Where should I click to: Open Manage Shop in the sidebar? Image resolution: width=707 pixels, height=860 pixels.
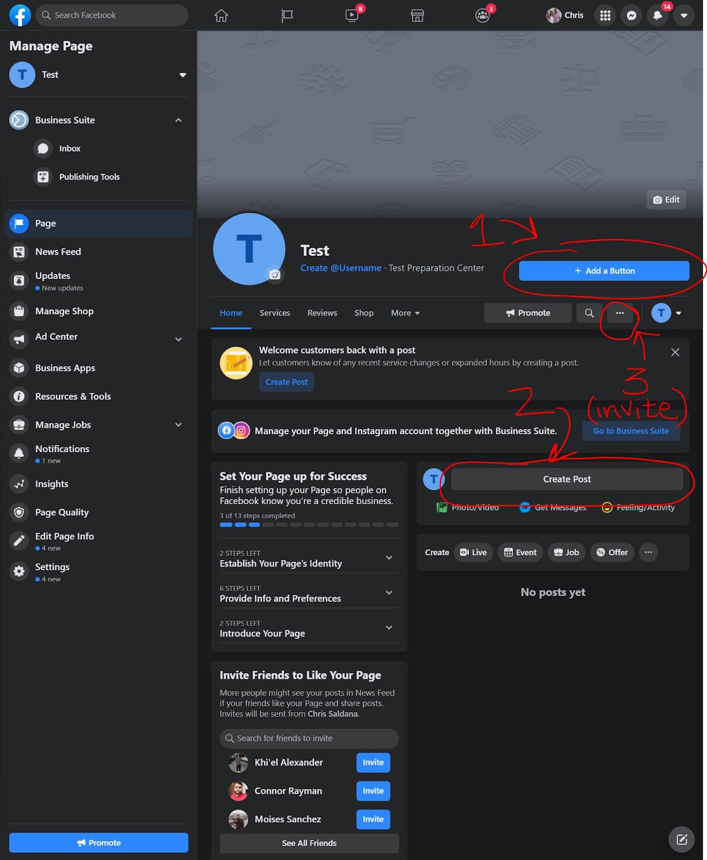point(99,311)
